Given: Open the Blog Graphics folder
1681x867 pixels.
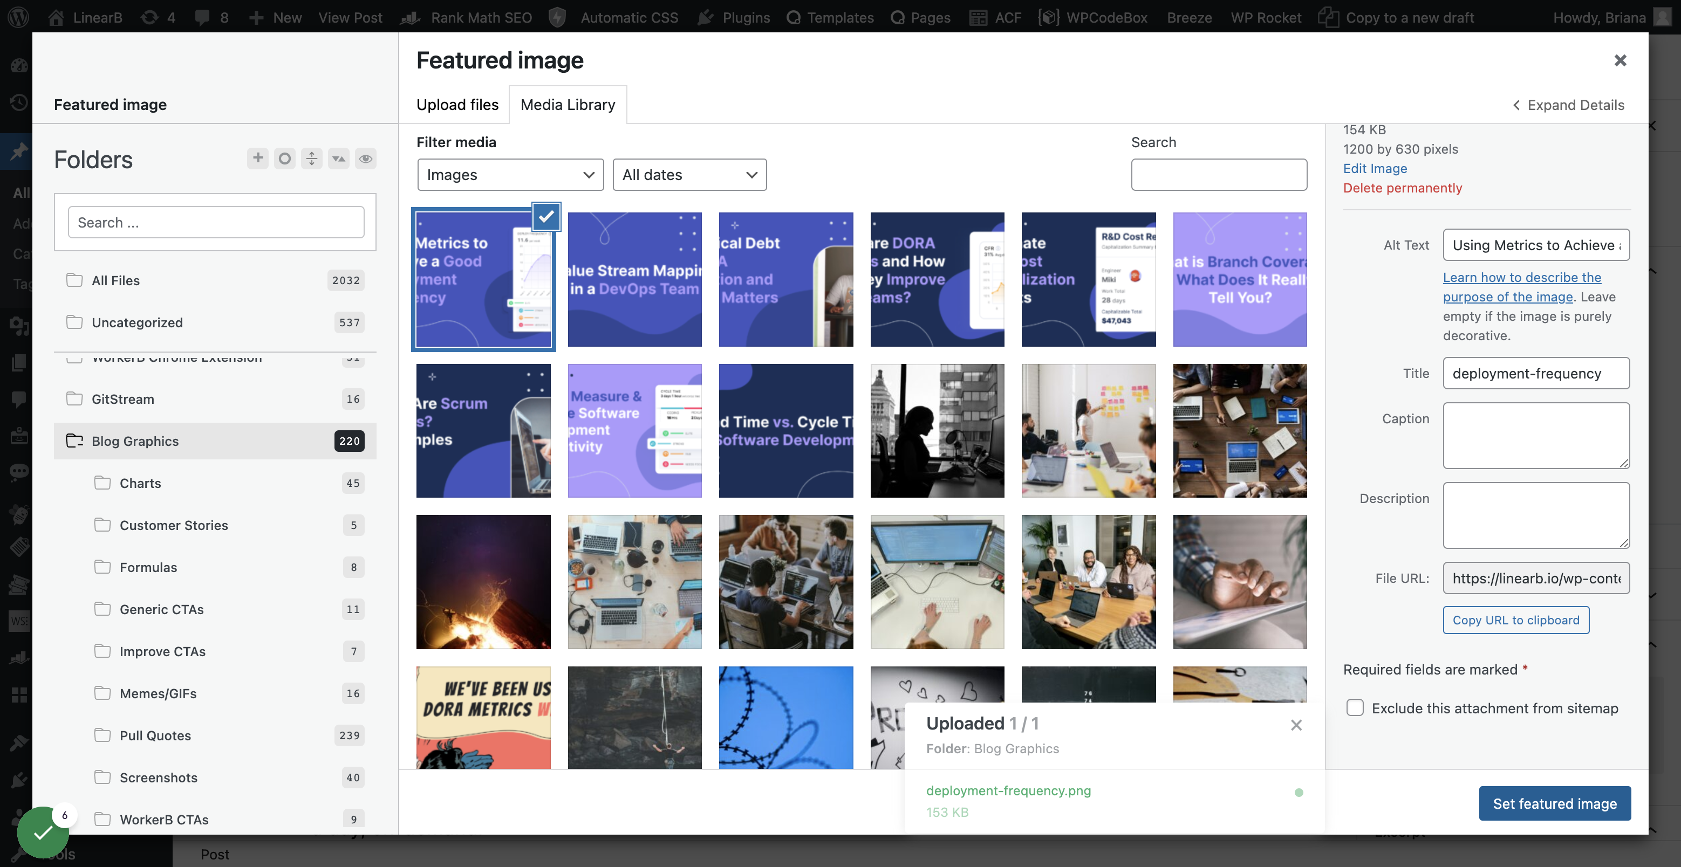Looking at the screenshot, I should click(215, 441).
